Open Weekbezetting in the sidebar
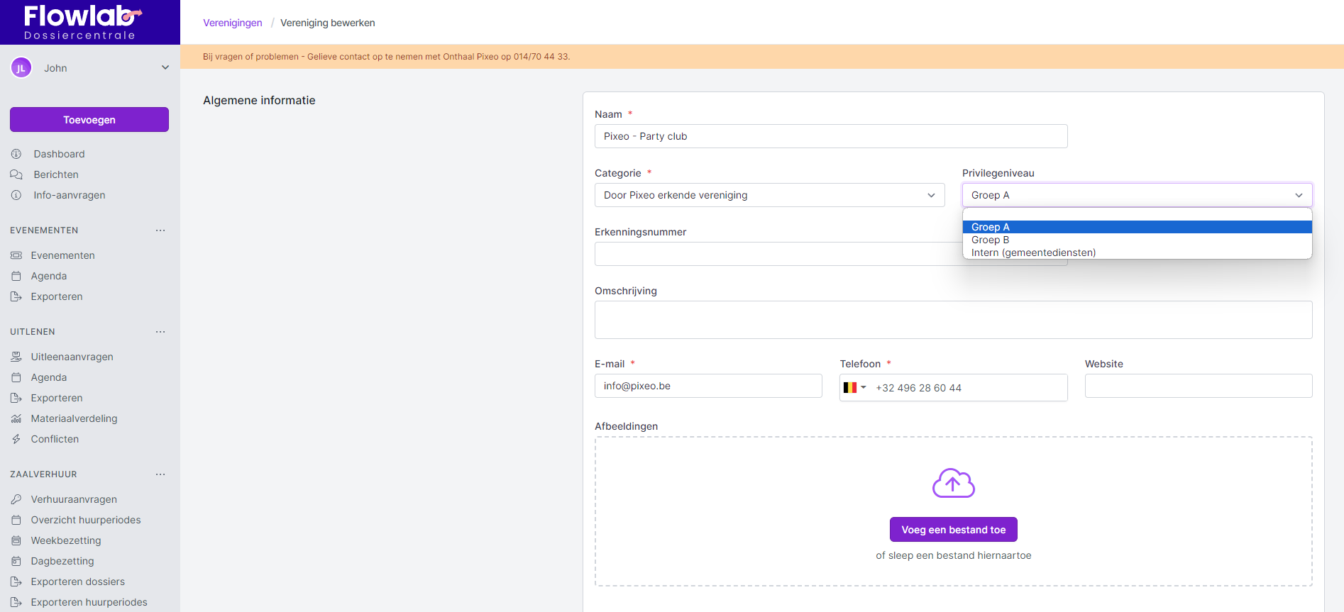 (66, 540)
